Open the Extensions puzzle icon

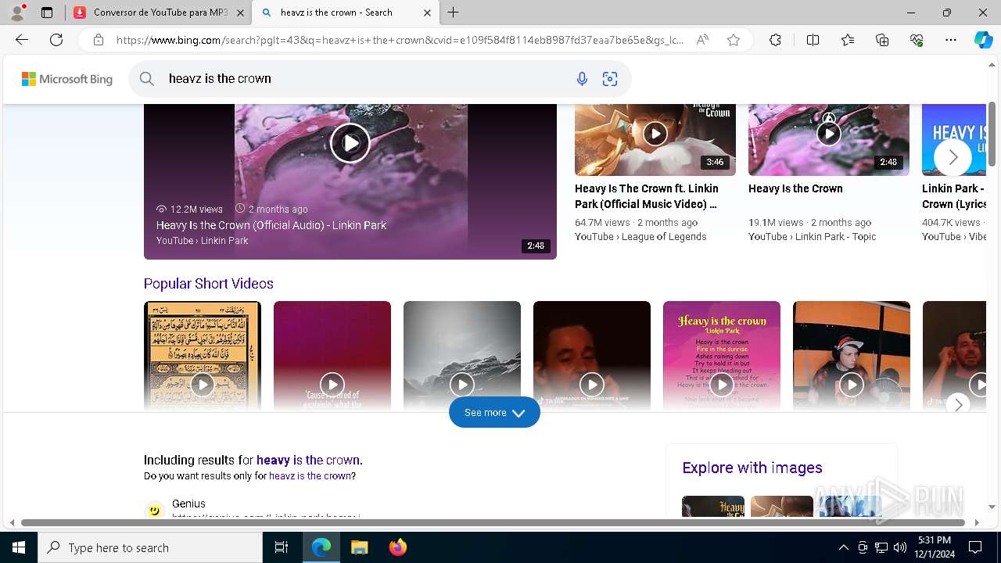click(775, 40)
